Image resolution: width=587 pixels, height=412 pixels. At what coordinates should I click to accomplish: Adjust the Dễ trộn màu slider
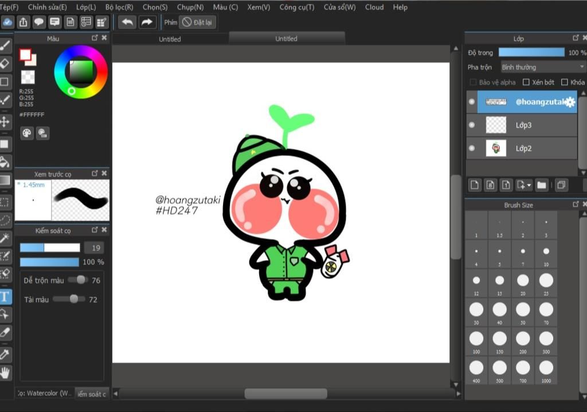(x=77, y=280)
